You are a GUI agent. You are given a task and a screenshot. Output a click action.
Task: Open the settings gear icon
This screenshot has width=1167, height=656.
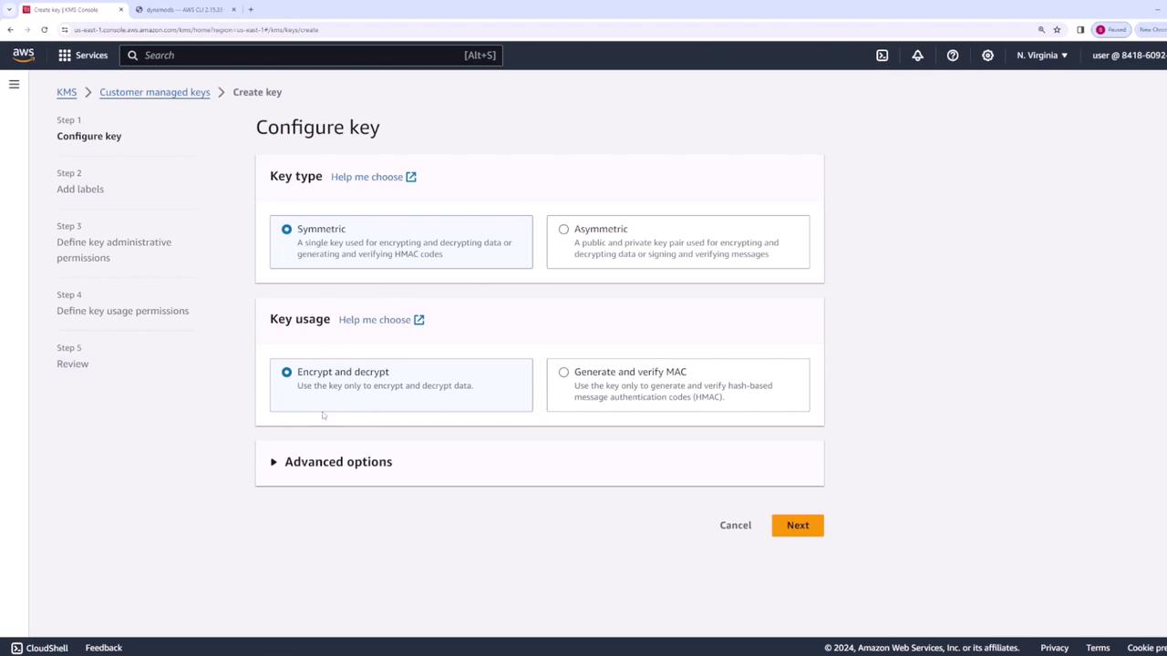pos(987,56)
